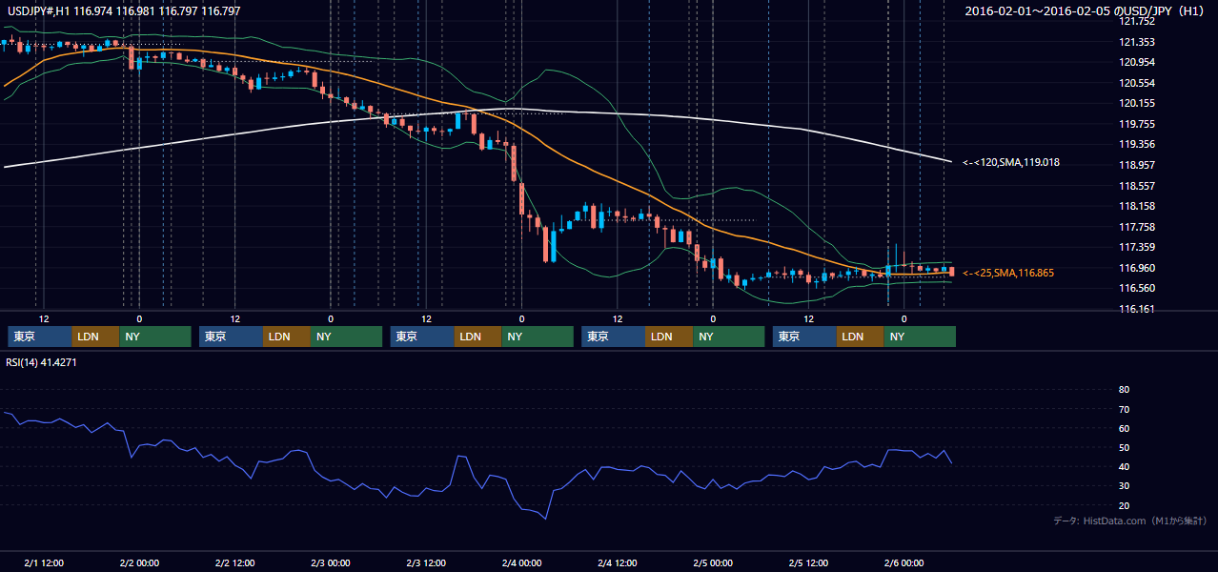
Task: Click the 2/5 12:00 time axis label
Action: coord(808,563)
